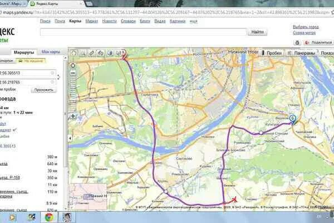Switch to the Яндекс.Карты browser tab
This screenshot has width=334, height=223.
tap(55, 4)
